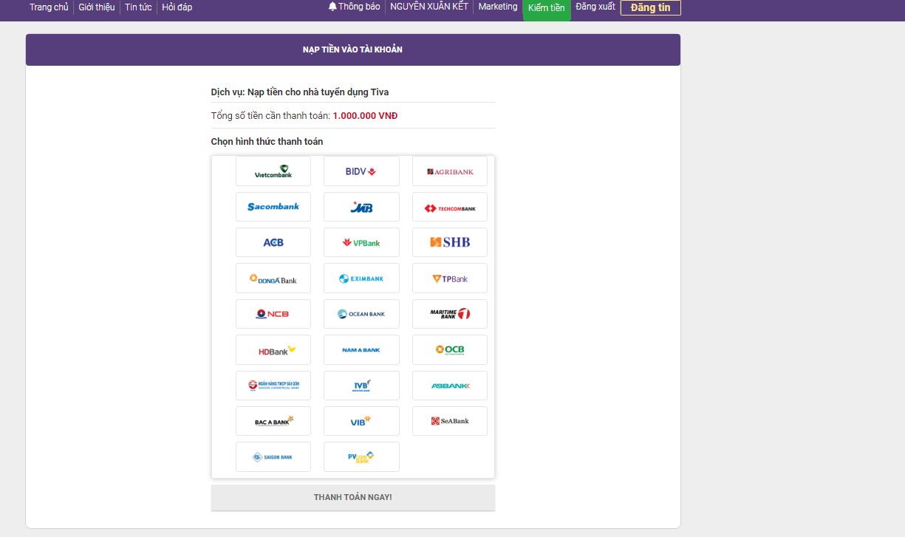Choose VPBank as payment method
Viewport: 905px width, 537px height.
point(361,242)
